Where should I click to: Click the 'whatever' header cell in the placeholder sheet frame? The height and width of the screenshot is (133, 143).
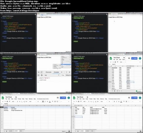point(130,68)
